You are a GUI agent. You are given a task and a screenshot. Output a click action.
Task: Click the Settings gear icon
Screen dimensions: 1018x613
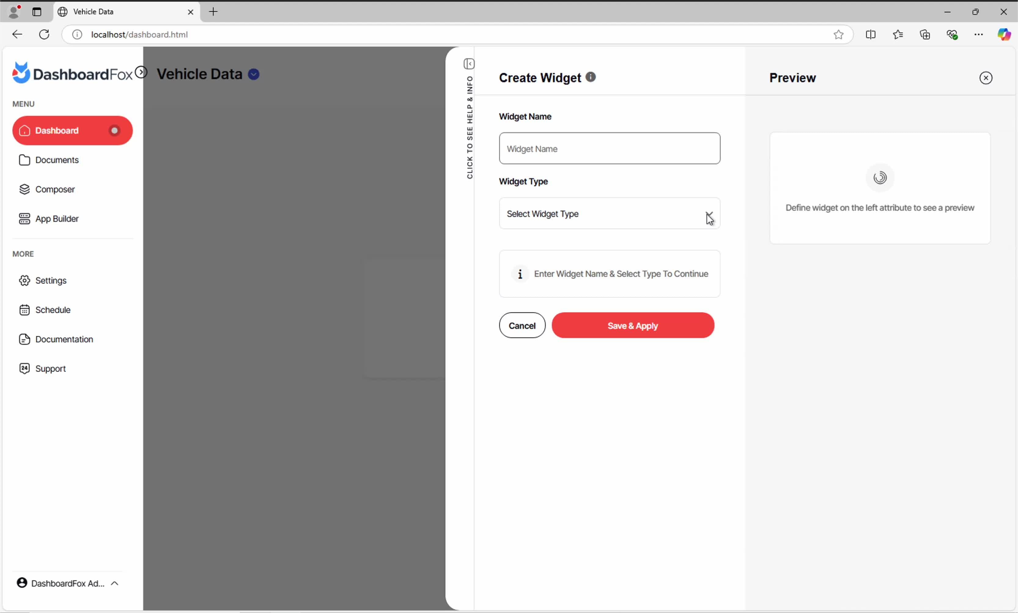pos(24,280)
